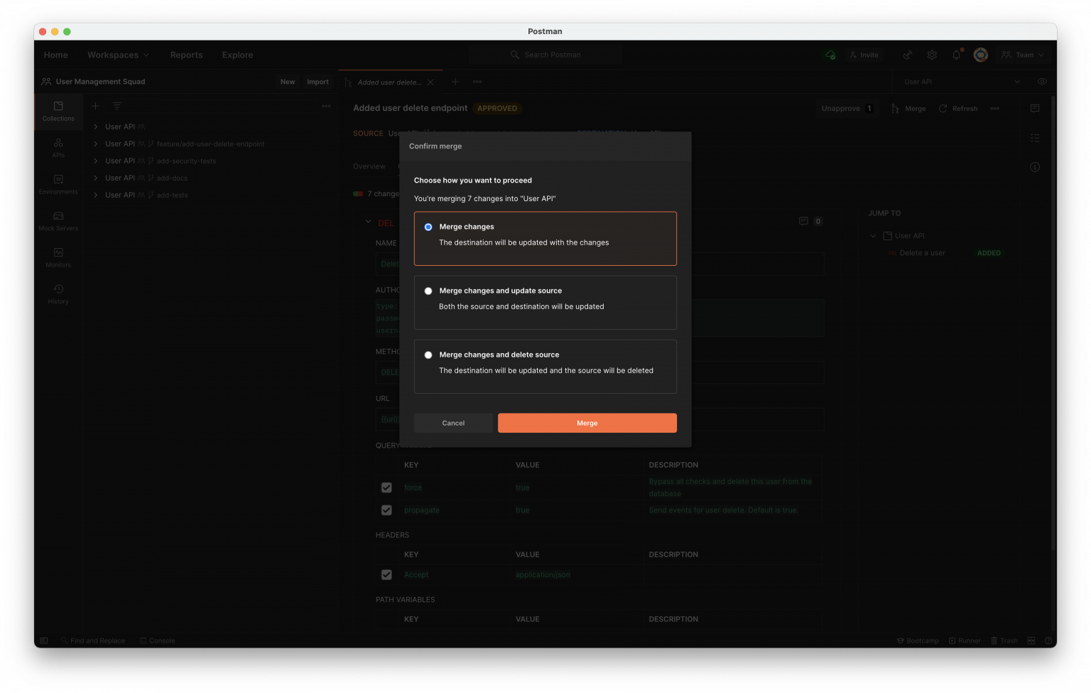
Task: Open the History sidebar section
Action: click(x=58, y=294)
